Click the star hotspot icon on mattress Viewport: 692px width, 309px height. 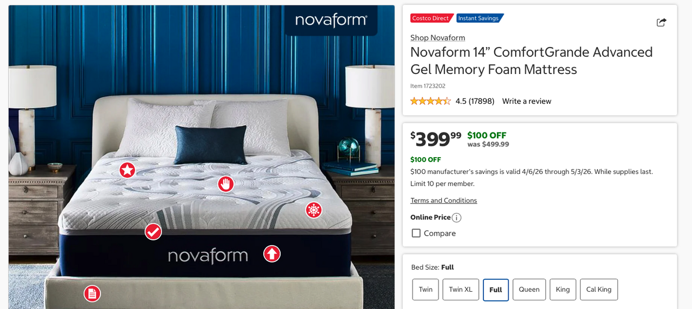click(x=127, y=170)
